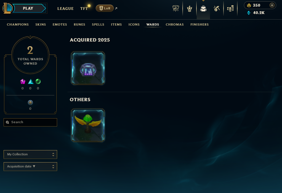Click the cyan triangle rarity icon
The image size is (282, 193).
coord(31,82)
